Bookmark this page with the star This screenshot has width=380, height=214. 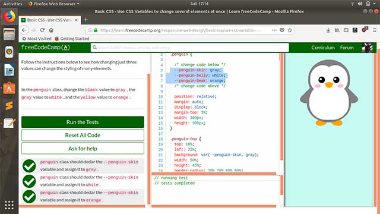(x=290, y=30)
